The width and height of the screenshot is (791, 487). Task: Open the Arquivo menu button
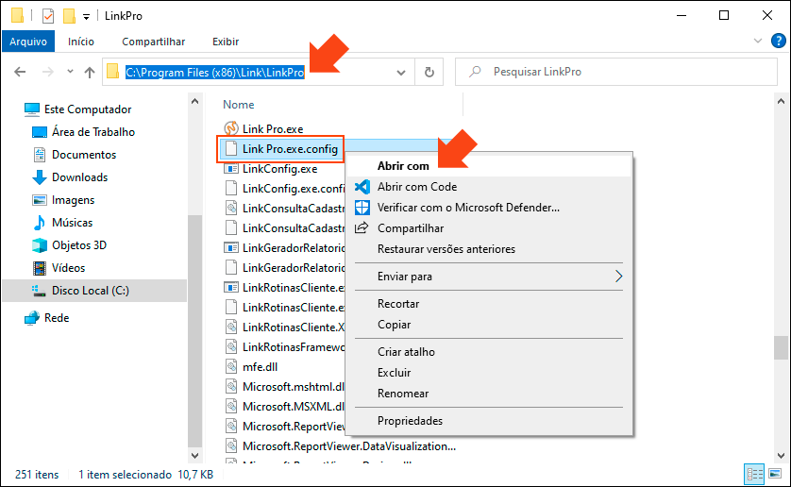click(x=28, y=42)
